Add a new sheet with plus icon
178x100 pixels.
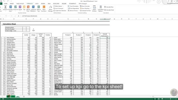click(x=24, y=96)
